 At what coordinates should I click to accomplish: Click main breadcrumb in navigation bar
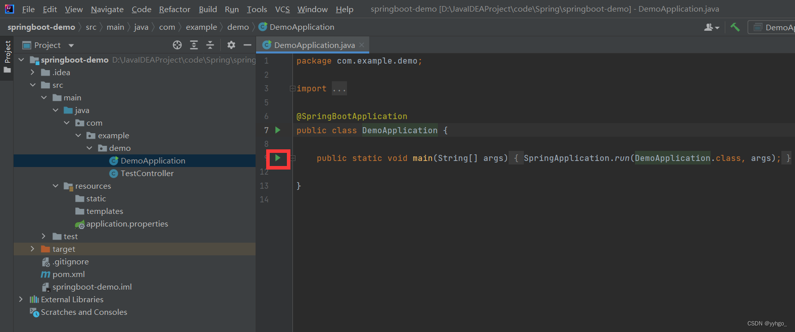pos(115,27)
